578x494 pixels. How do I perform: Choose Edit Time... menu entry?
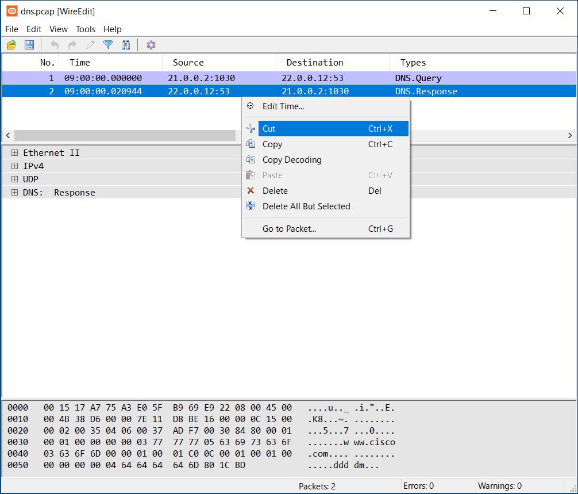click(x=326, y=106)
